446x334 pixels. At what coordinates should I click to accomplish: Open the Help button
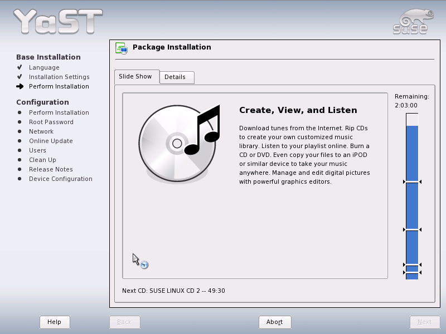tap(55, 322)
